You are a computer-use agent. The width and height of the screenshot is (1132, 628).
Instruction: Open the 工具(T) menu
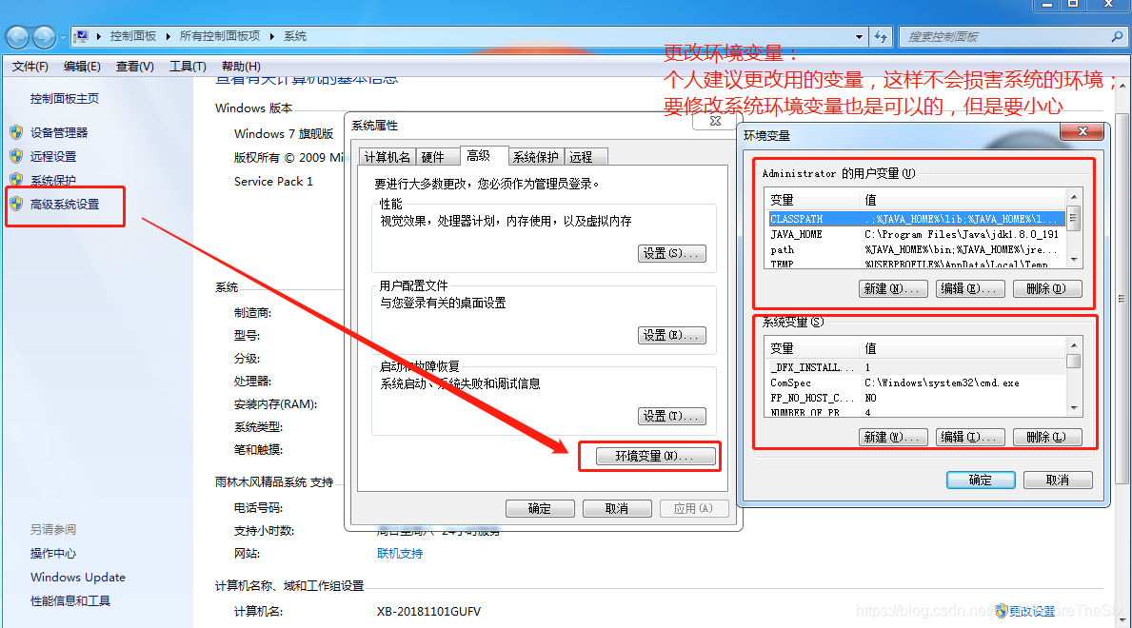[x=188, y=67]
